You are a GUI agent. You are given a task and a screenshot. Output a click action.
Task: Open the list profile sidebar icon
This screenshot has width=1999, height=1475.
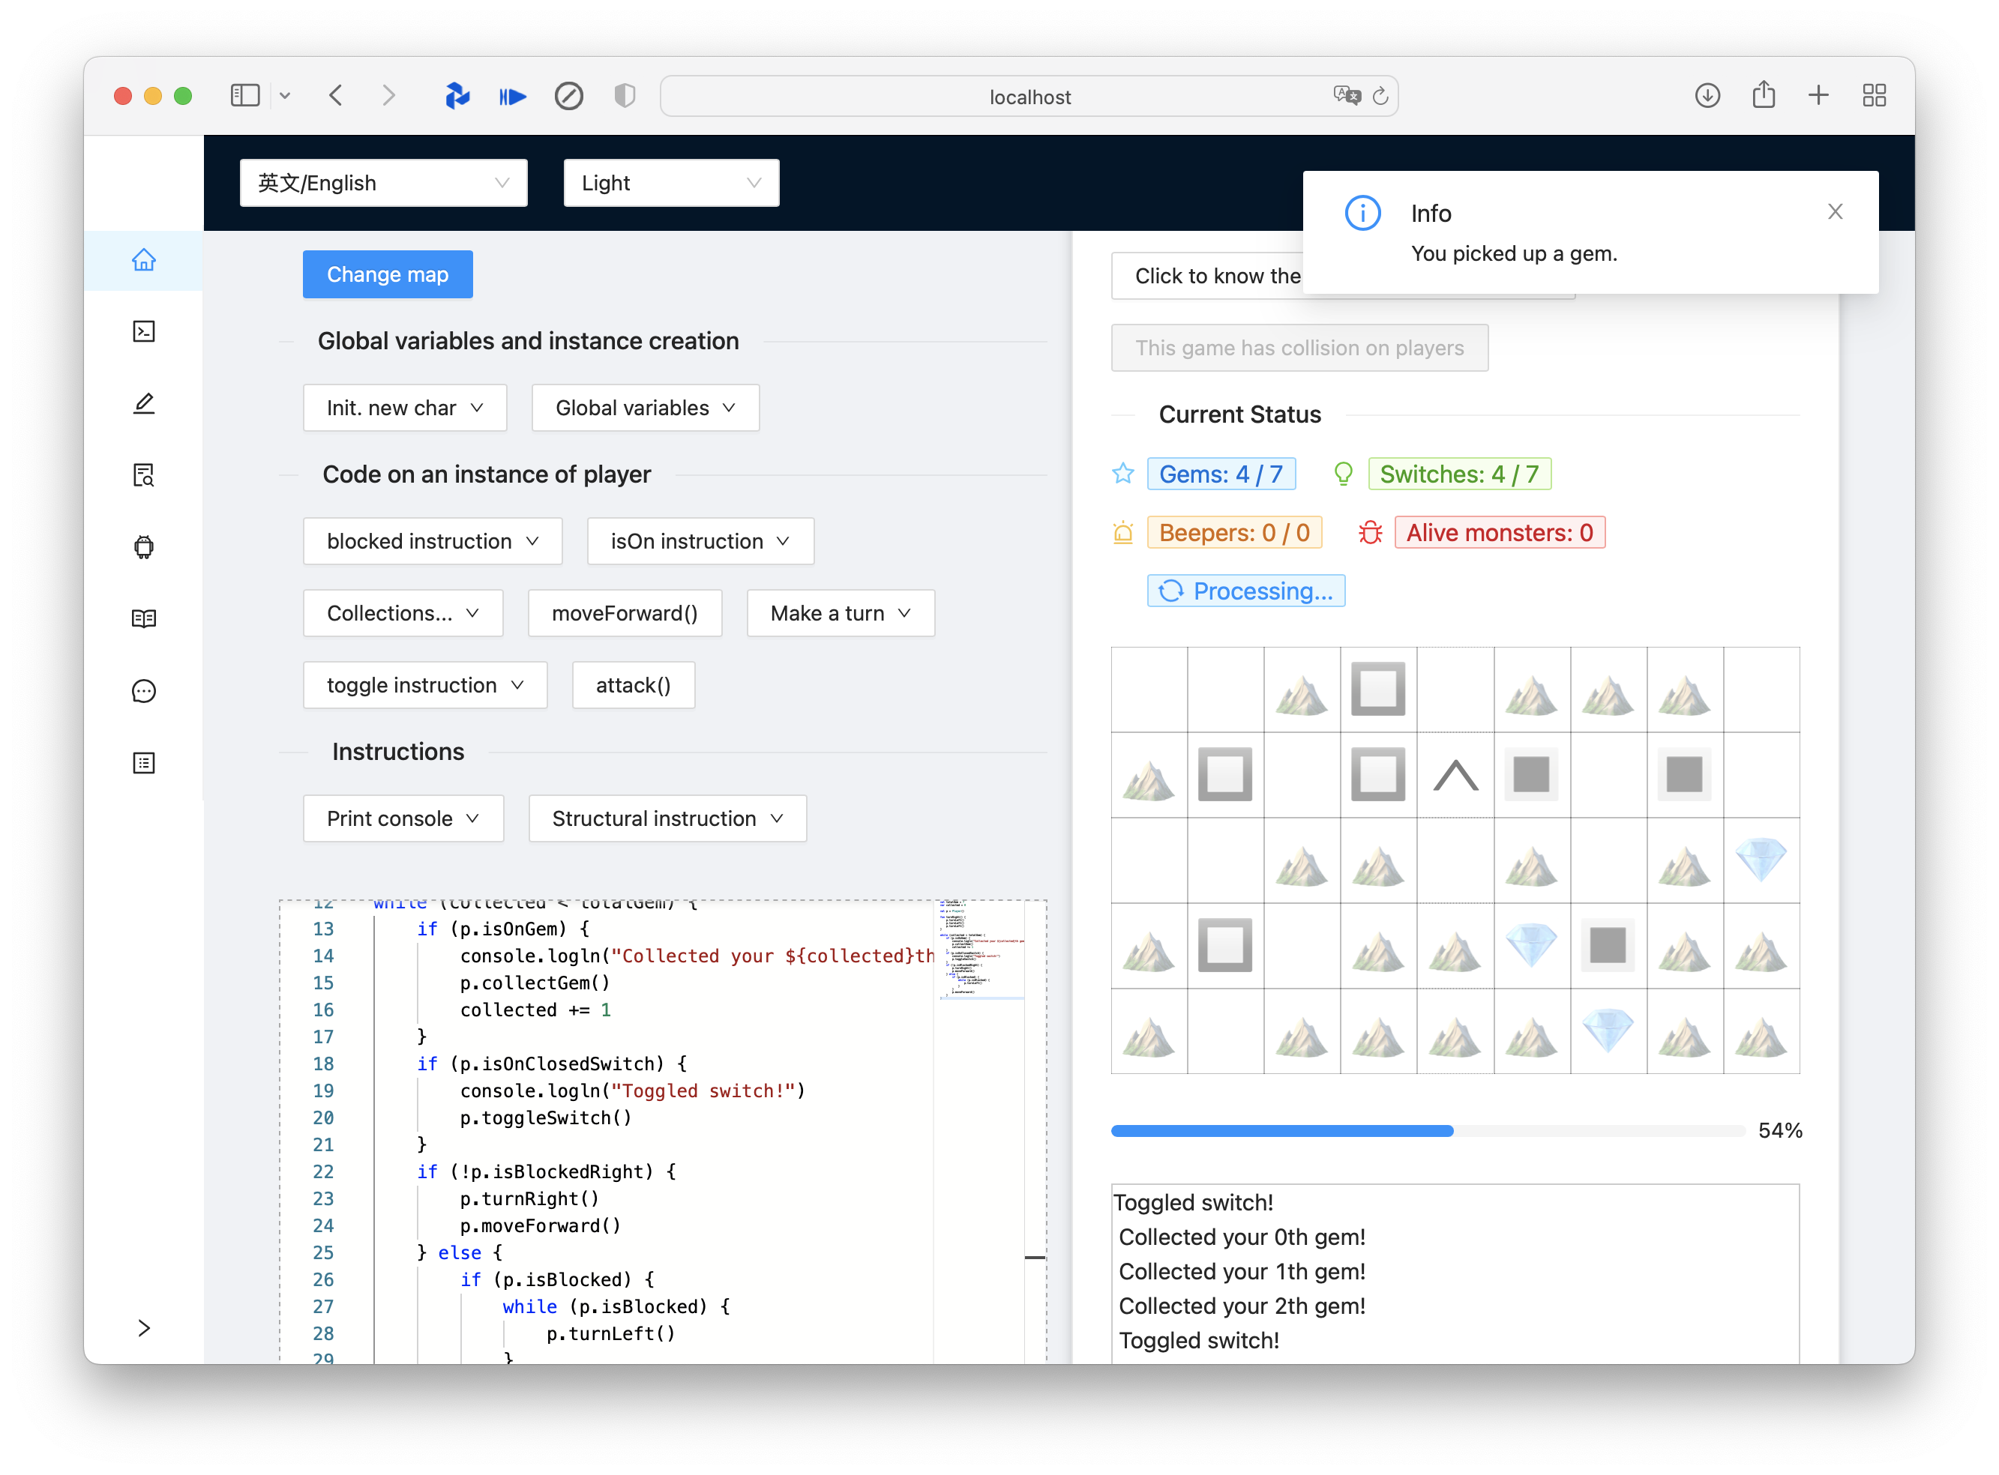[x=144, y=762]
